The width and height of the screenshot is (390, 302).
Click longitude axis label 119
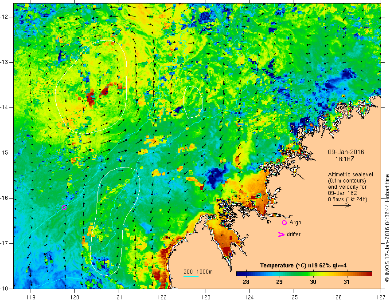[31, 297]
